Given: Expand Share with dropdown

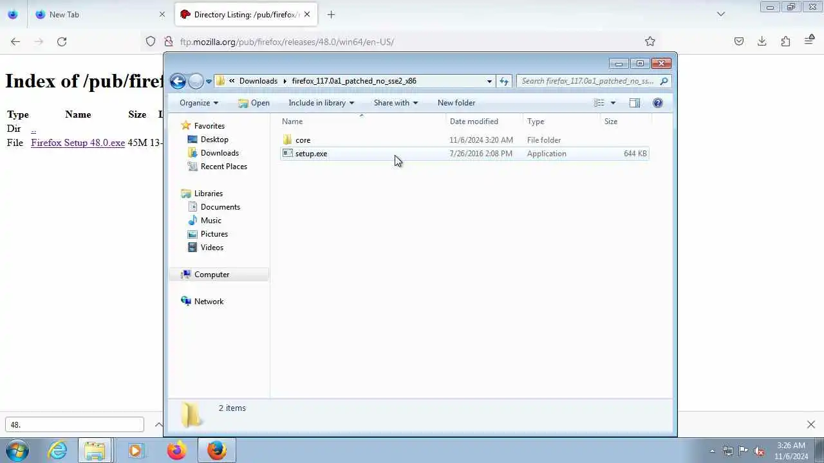Looking at the screenshot, I should tap(395, 103).
